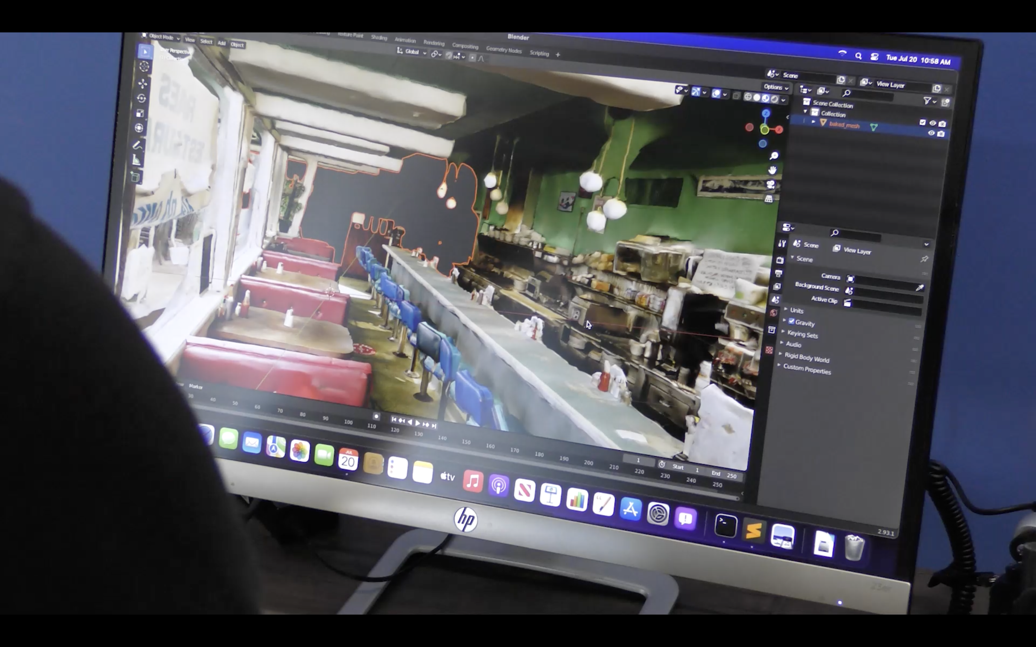Pick the Rotate tool
1036x647 pixels.
(x=141, y=98)
